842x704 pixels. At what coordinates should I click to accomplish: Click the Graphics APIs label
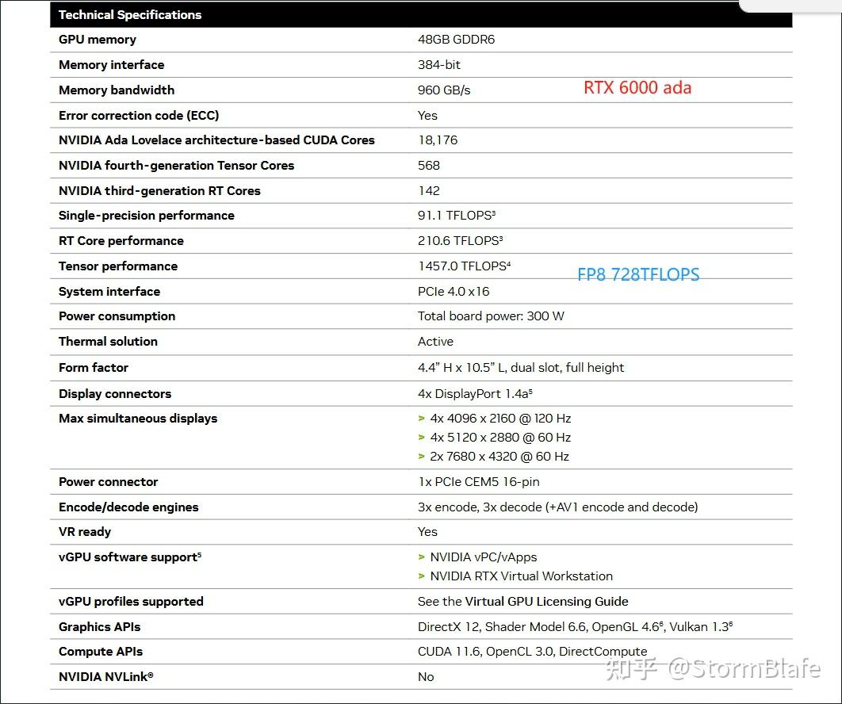click(x=99, y=627)
